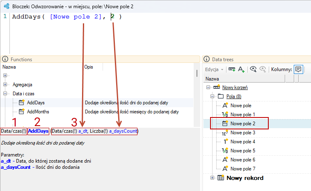This screenshot has height=191, width=311.
Task: Click the Parametry: heading in the help pane
Action: [x=12, y=155]
